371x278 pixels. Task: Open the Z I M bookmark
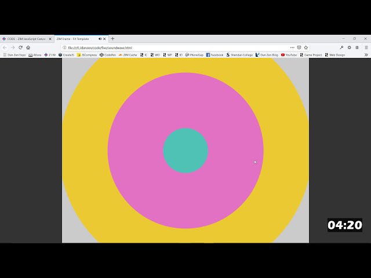(x=50, y=55)
